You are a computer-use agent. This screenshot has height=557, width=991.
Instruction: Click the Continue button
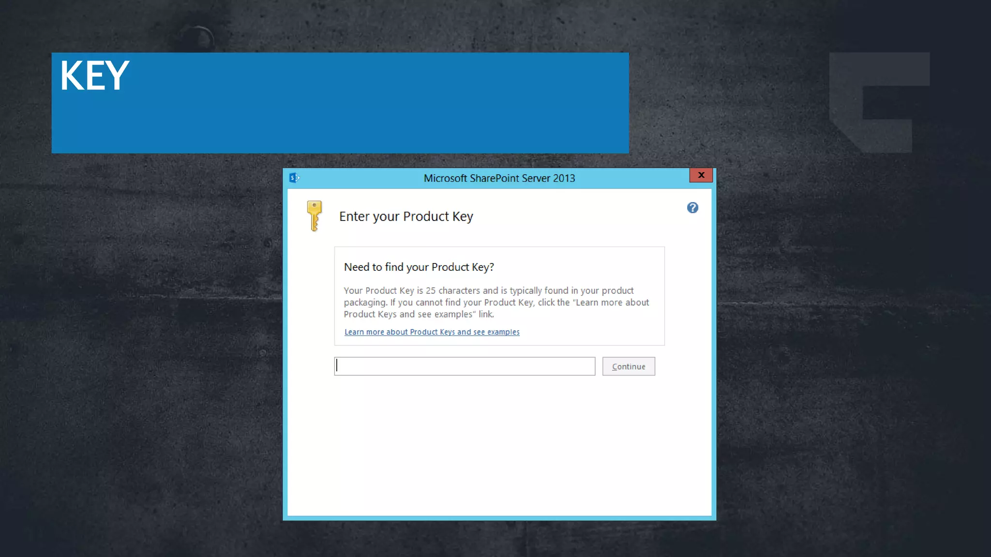[x=629, y=366]
